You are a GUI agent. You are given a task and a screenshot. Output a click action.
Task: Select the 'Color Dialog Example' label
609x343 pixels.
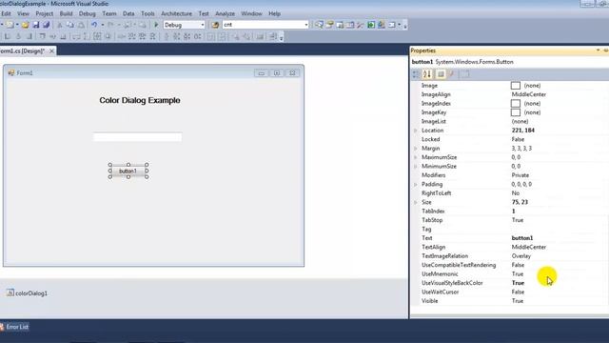(x=140, y=100)
